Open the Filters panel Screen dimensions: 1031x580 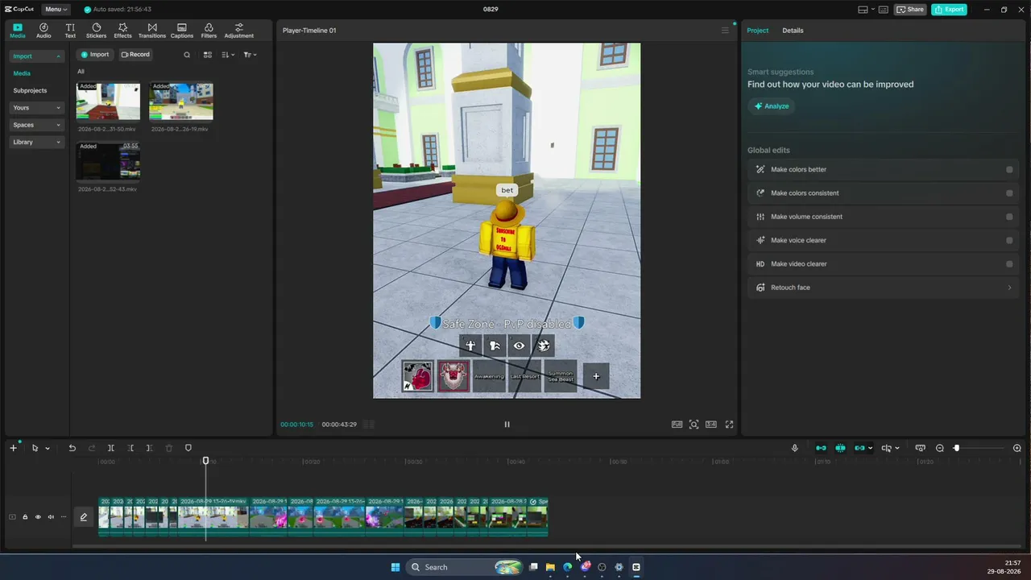pos(209,31)
